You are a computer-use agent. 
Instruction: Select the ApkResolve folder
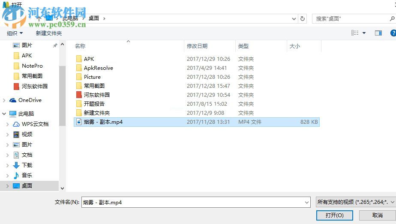tap(99, 68)
